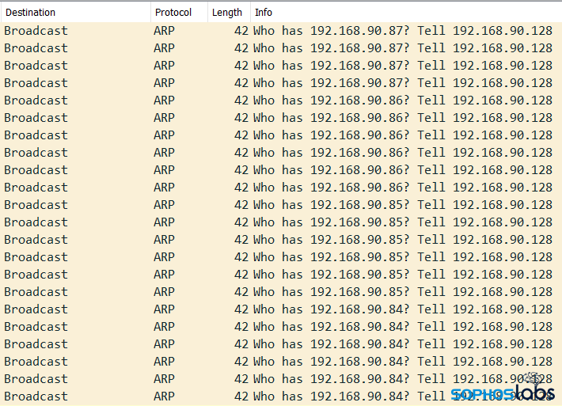Click the Broadcast destination in the top row
The image size is (562, 406).
point(36,31)
